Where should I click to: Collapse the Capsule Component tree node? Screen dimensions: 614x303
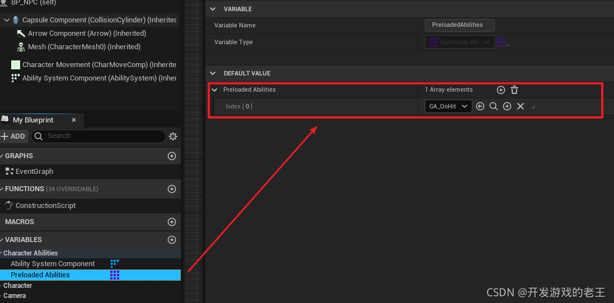[x=7, y=20]
